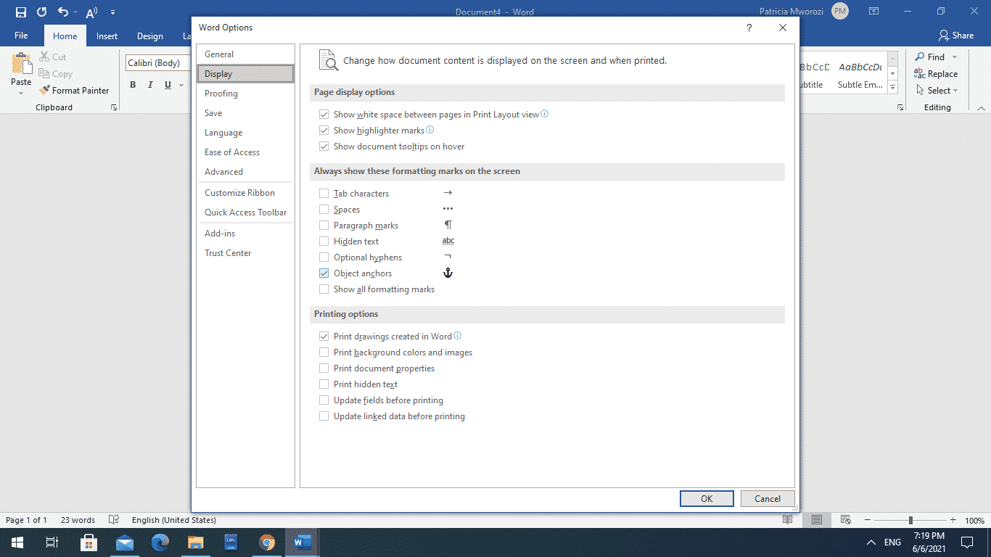Uncheck Object anchors option

coord(324,273)
